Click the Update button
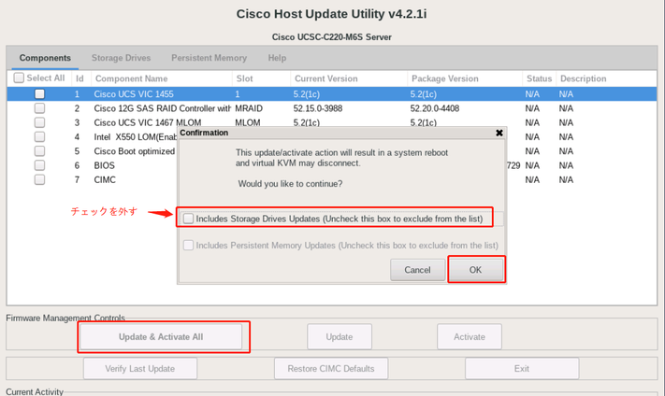The height and width of the screenshot is (396, 665). tap(340, 337)
